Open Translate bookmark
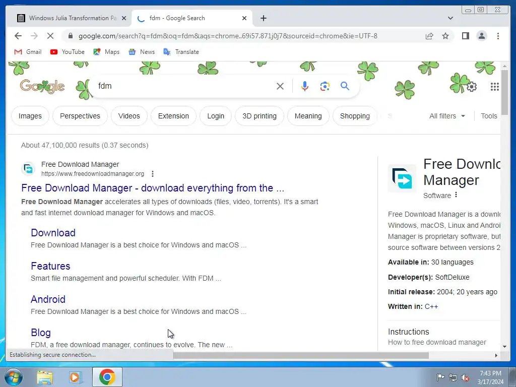This screenshot has width=516, height=387. pyautogui.click(x=181, y=52)
